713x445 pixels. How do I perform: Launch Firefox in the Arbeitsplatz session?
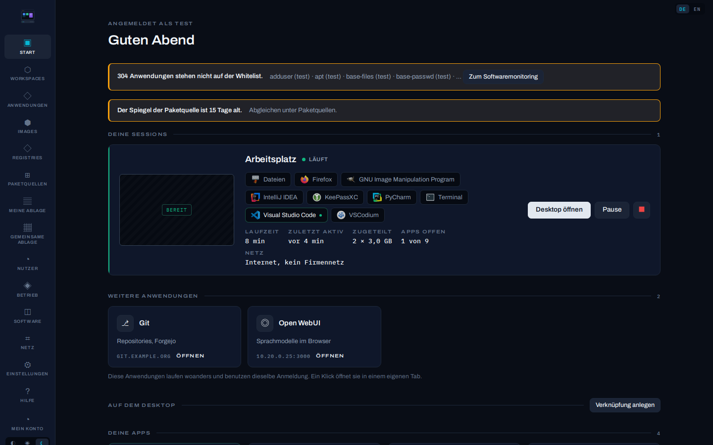316,179
